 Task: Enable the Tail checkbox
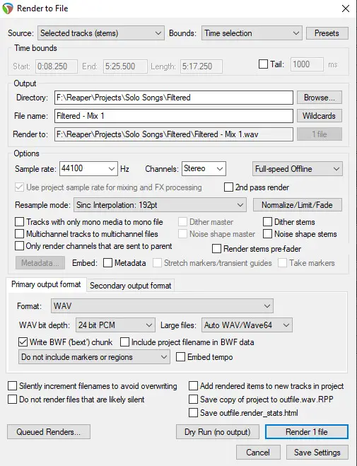[263, 64]
